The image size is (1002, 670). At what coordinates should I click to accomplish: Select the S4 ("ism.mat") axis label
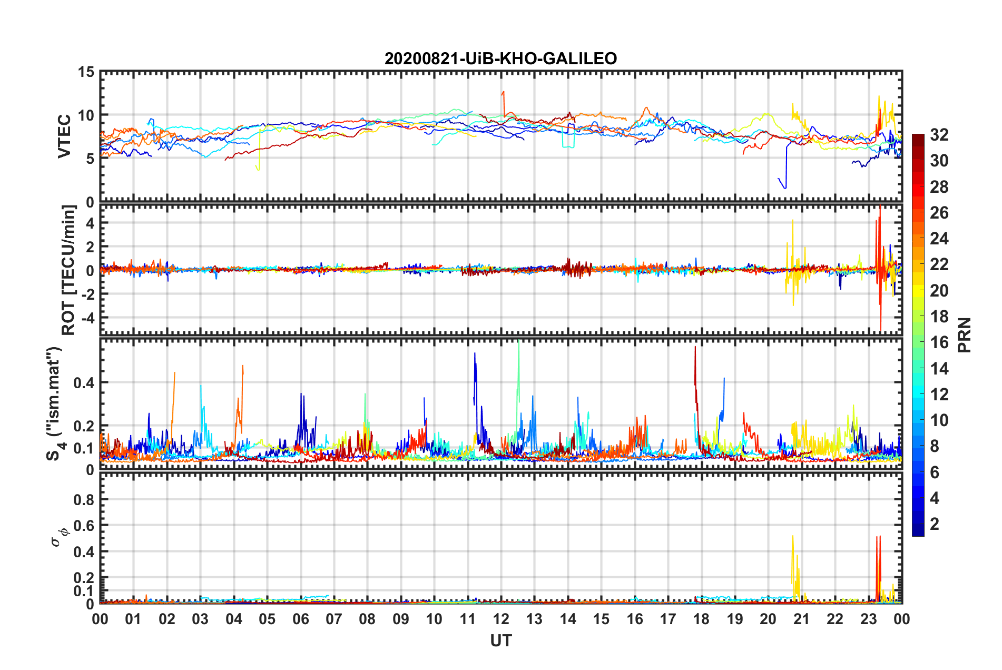click(56, 403)
